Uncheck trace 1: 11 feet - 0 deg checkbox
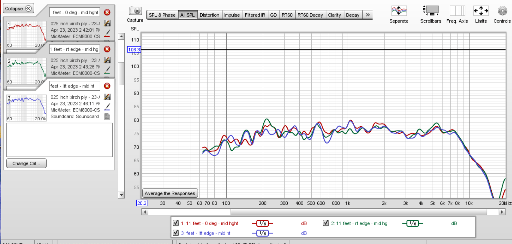This screenshot has width=512, height=244. pos(176,223)
